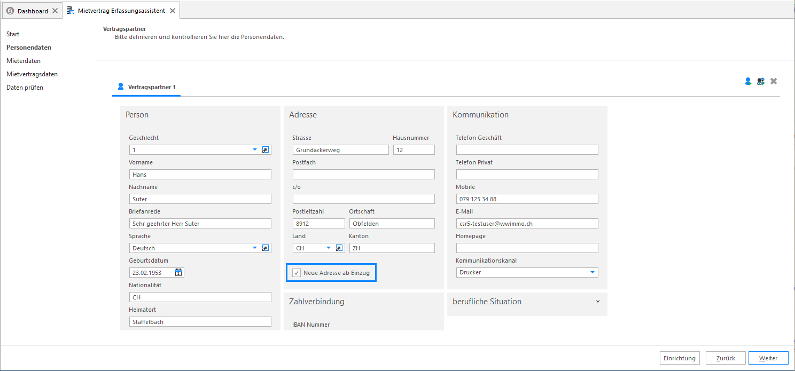Click the Kommunikation section heading

[481, 115]
